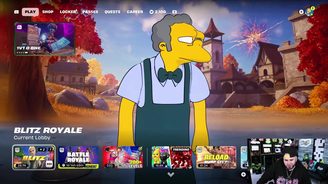Click the BLITZ ROYALE lobby title
The height and width of the screenshot is (184, 328).
48,130
